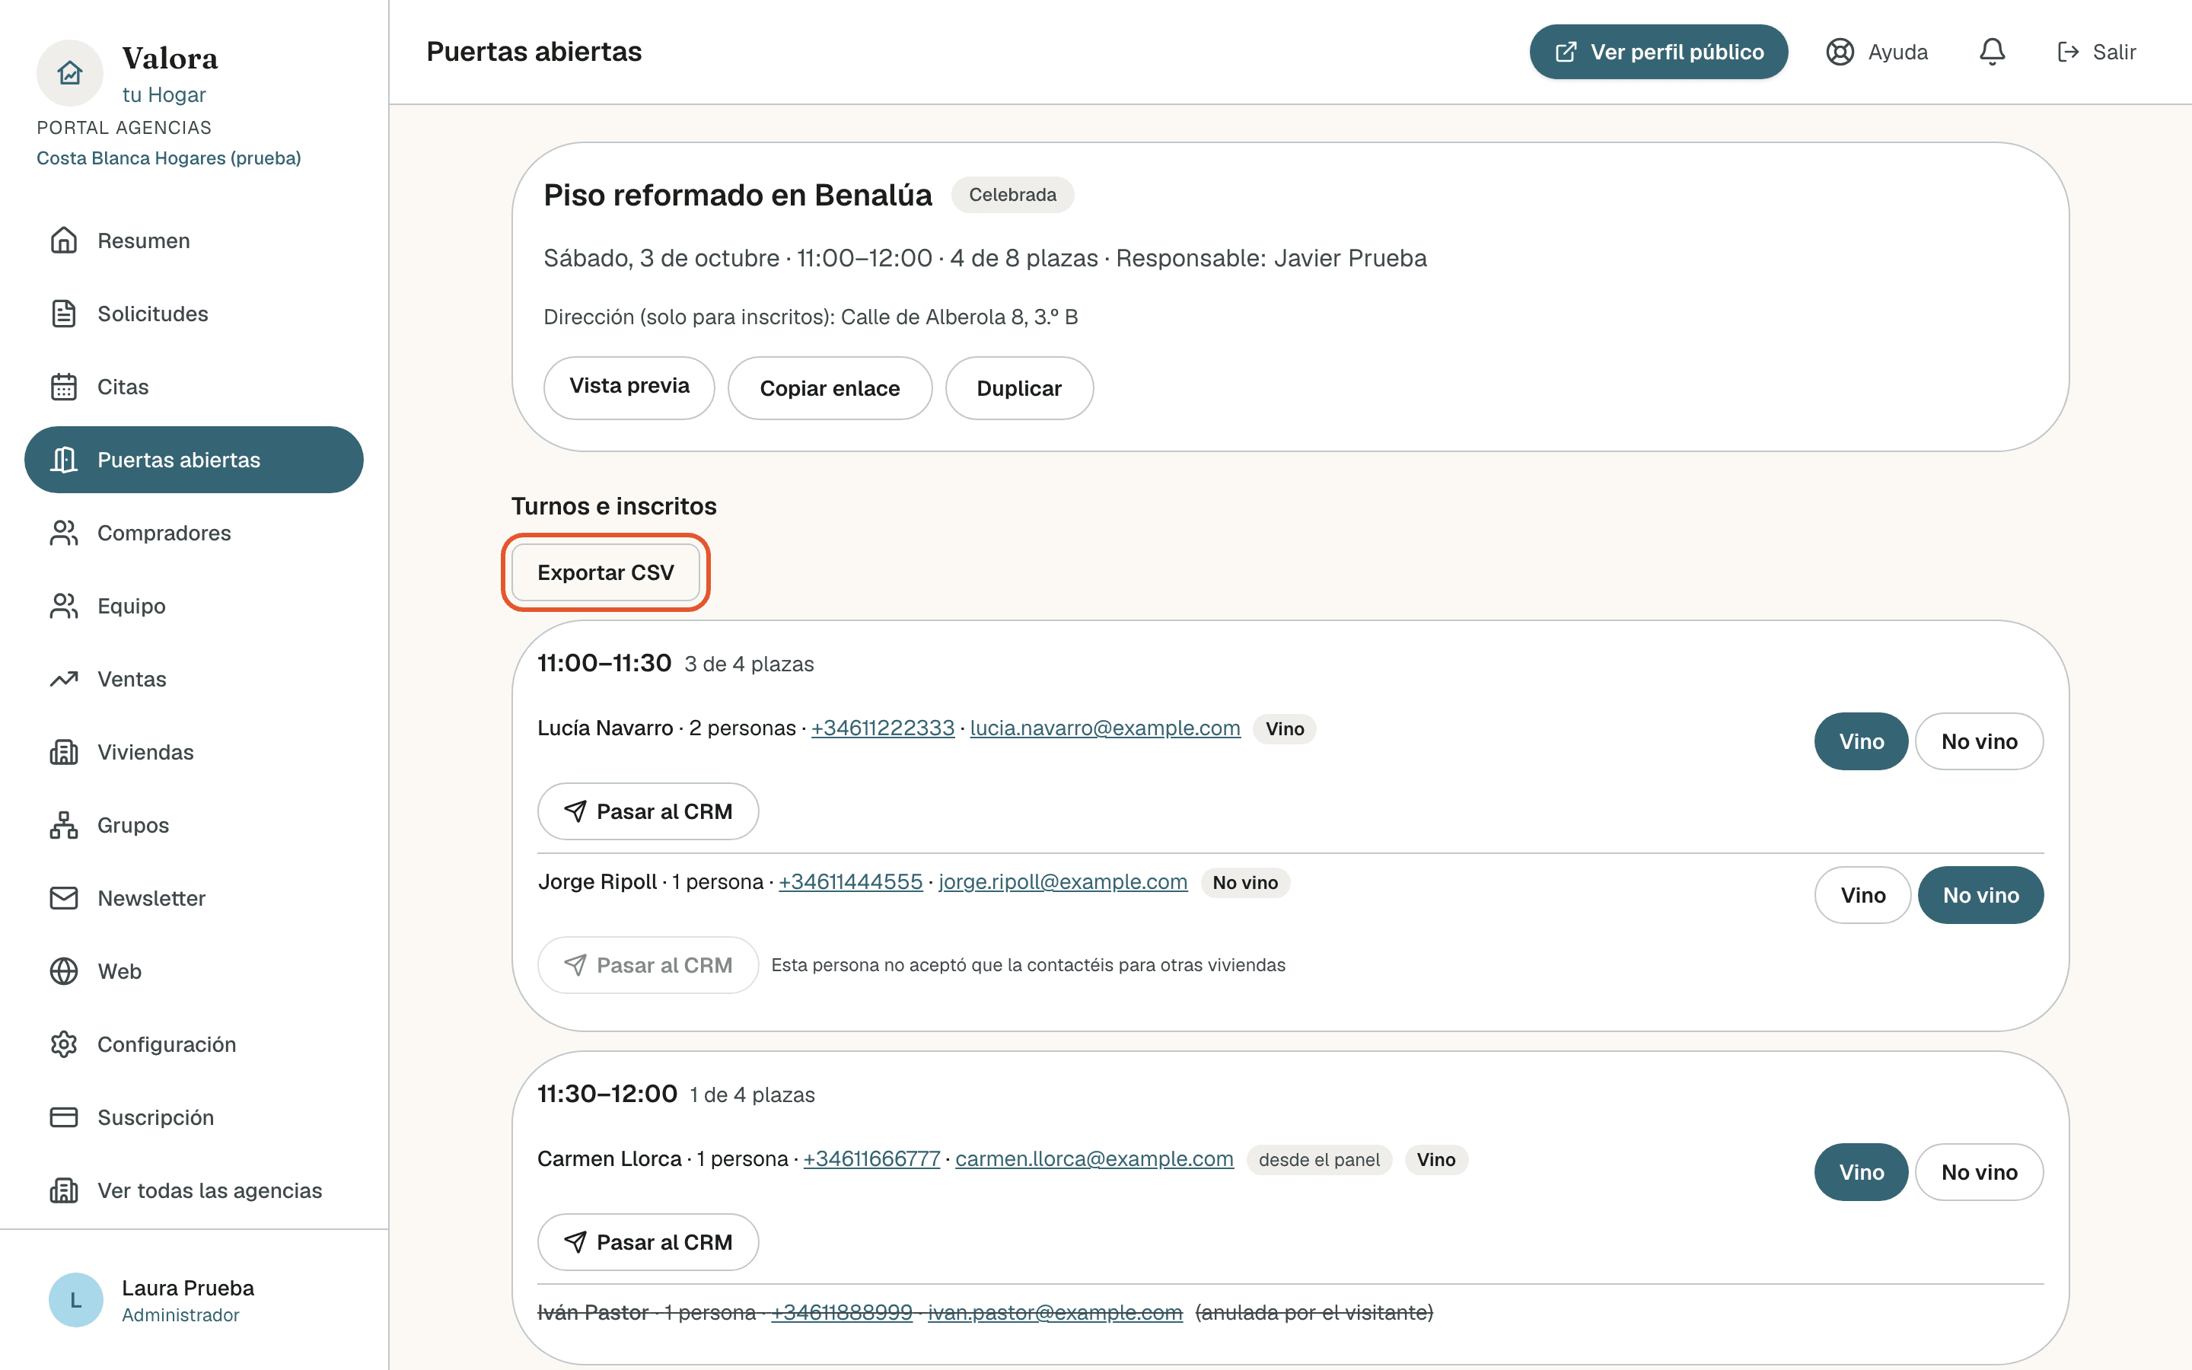Image resolution: width=2192 pixels, height=1370 pixels.
Task: Pass Carmen Llorca to the CRM
Action: point(648,1242)
